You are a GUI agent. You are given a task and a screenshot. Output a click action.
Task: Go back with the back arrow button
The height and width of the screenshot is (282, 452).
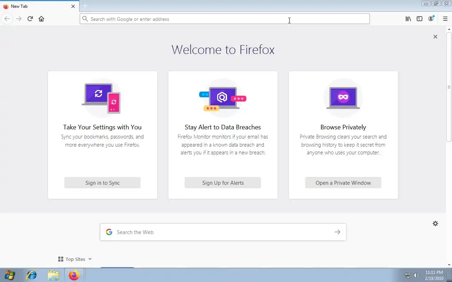point(7,19)
